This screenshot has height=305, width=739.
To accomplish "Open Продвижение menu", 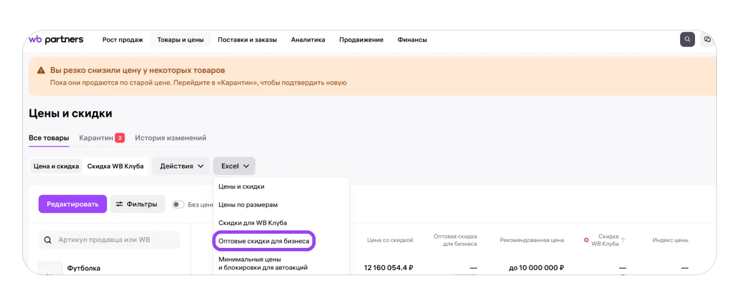I will click(x=361, y=39).
